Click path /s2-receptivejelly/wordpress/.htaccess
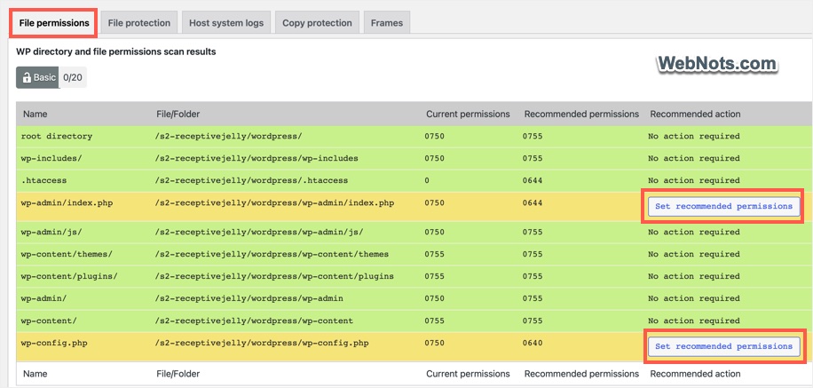 click(x=251, y=180)
